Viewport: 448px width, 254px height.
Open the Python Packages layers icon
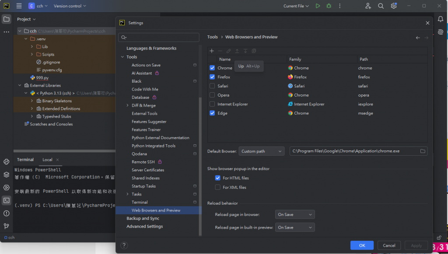6,175
